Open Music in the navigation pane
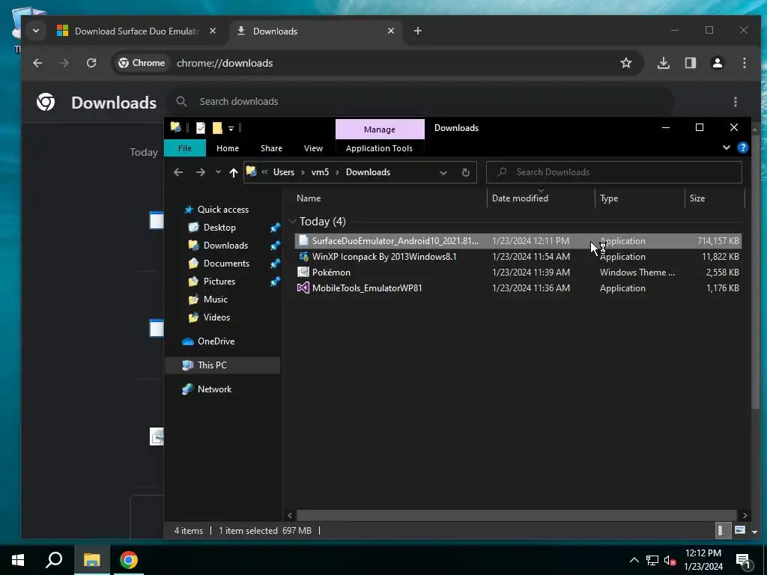The height and width of the screenshot is (575, 767). [215, 299]
